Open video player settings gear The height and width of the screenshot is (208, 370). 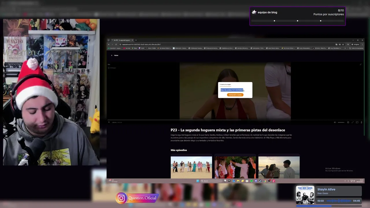point(348,122)
